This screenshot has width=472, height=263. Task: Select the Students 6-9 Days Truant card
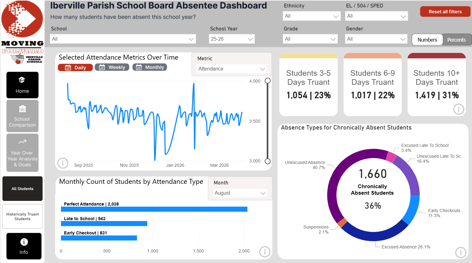coord(372,84)
